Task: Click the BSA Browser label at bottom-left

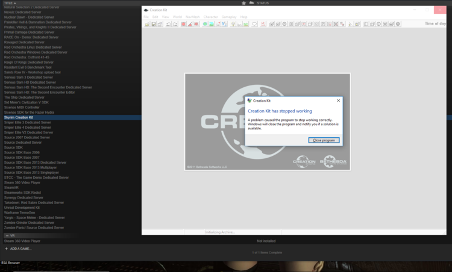Action: (x=10, y=263)
